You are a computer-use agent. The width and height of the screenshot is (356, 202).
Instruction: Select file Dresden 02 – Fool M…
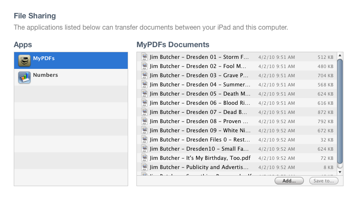point(237,66)
